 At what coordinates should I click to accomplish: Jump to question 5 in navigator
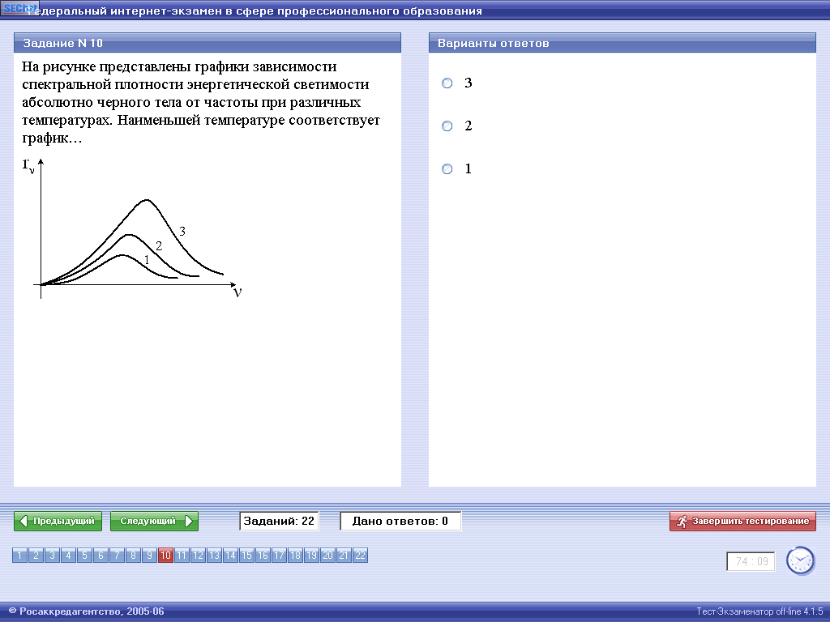(84, 556)
